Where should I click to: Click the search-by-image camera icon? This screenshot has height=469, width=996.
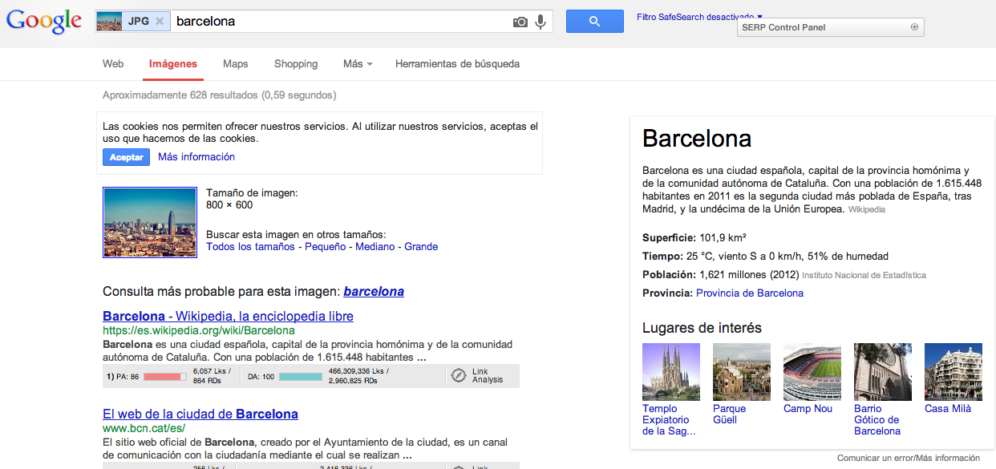point(521,22)
